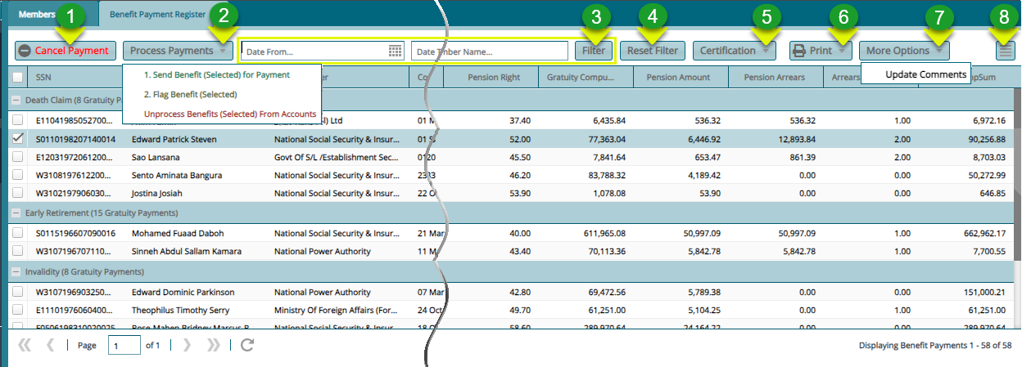The width and height of the screenshot is (1022, 367).
Task: Click the page number input box
Action: [124, 345]
